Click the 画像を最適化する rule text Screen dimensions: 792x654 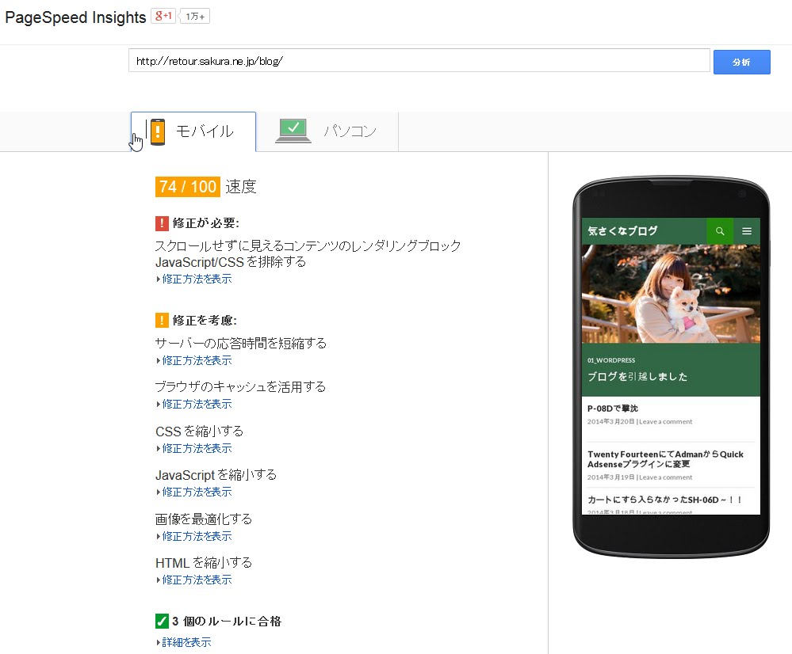click(204, 519)
